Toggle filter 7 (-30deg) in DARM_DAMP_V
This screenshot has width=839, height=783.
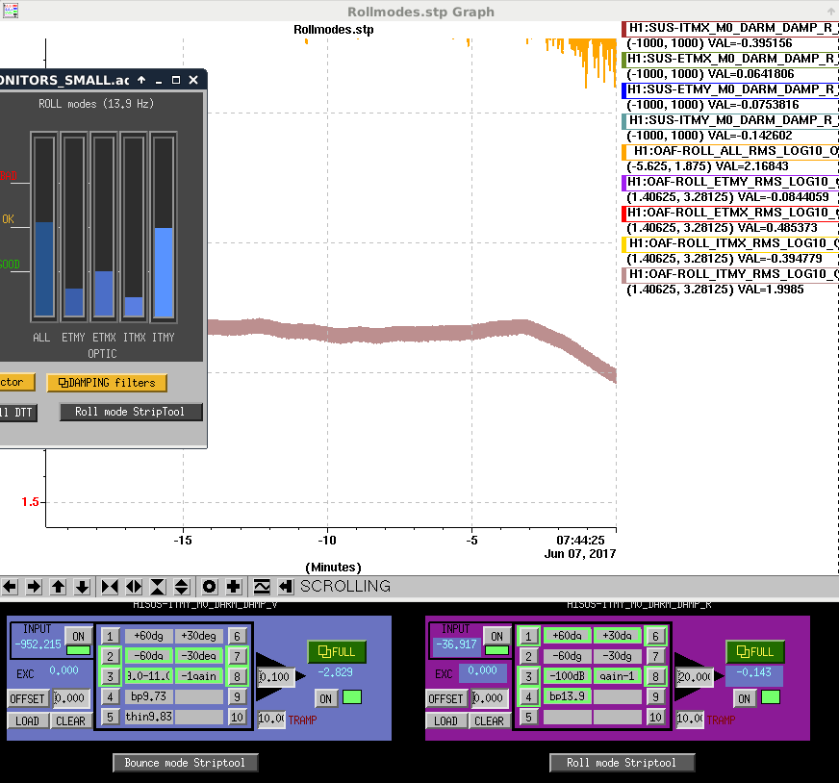pos(237,656)
